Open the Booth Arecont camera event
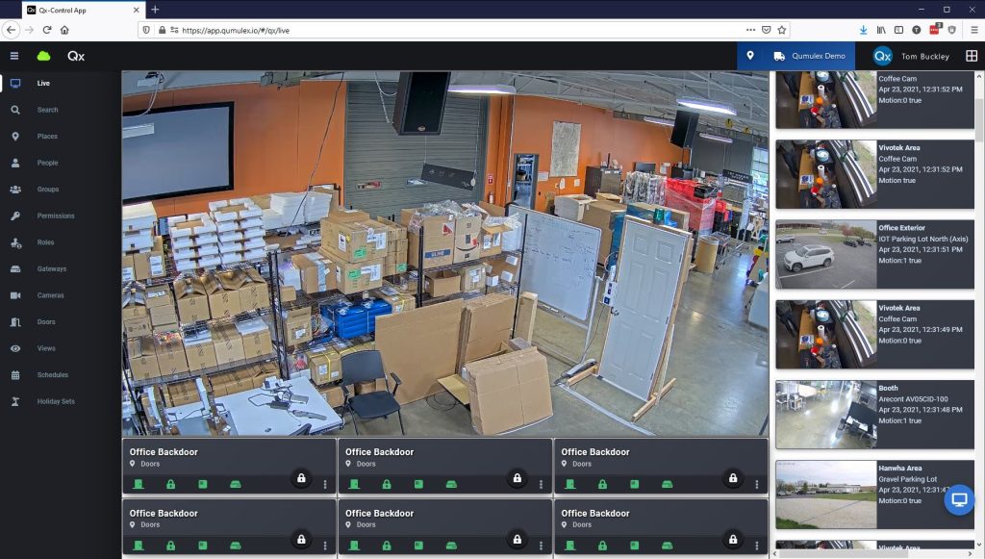The height and width of the screenshot is (559, 985). 873,414
